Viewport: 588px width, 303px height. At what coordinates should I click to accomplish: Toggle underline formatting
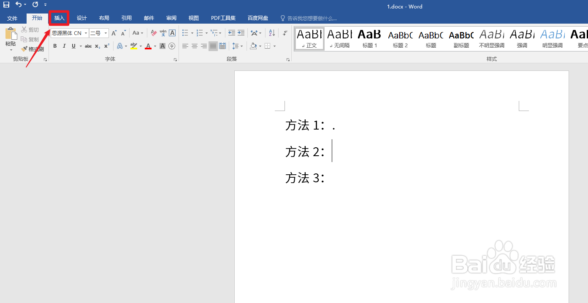pyautogui.click(x=74, y=46)
